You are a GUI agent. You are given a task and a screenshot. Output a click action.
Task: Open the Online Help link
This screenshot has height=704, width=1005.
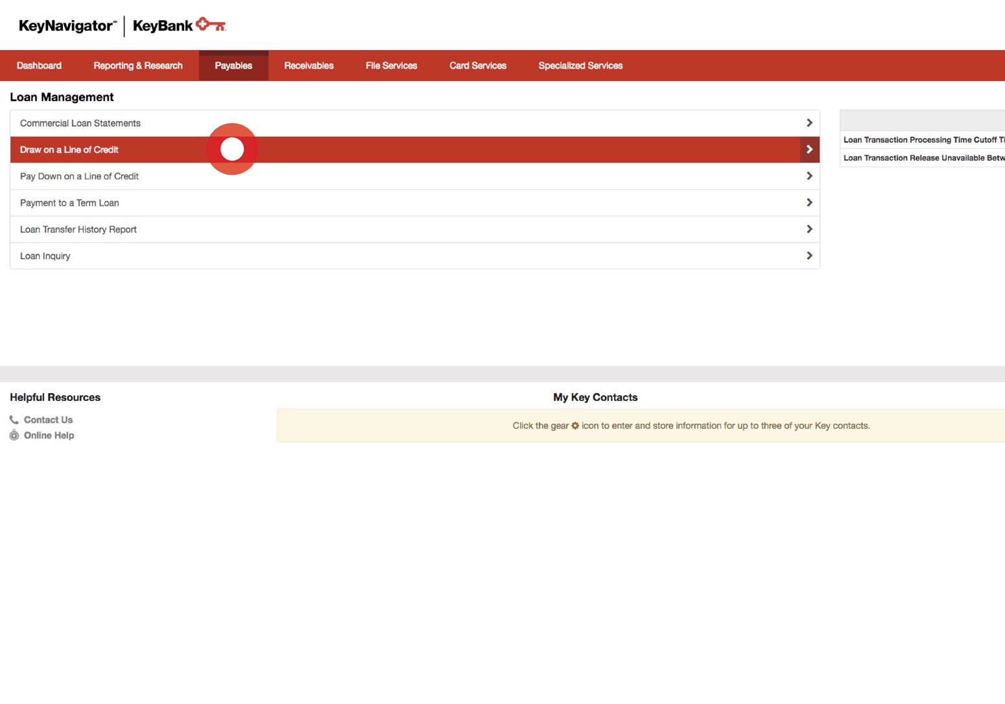(49, 435)
